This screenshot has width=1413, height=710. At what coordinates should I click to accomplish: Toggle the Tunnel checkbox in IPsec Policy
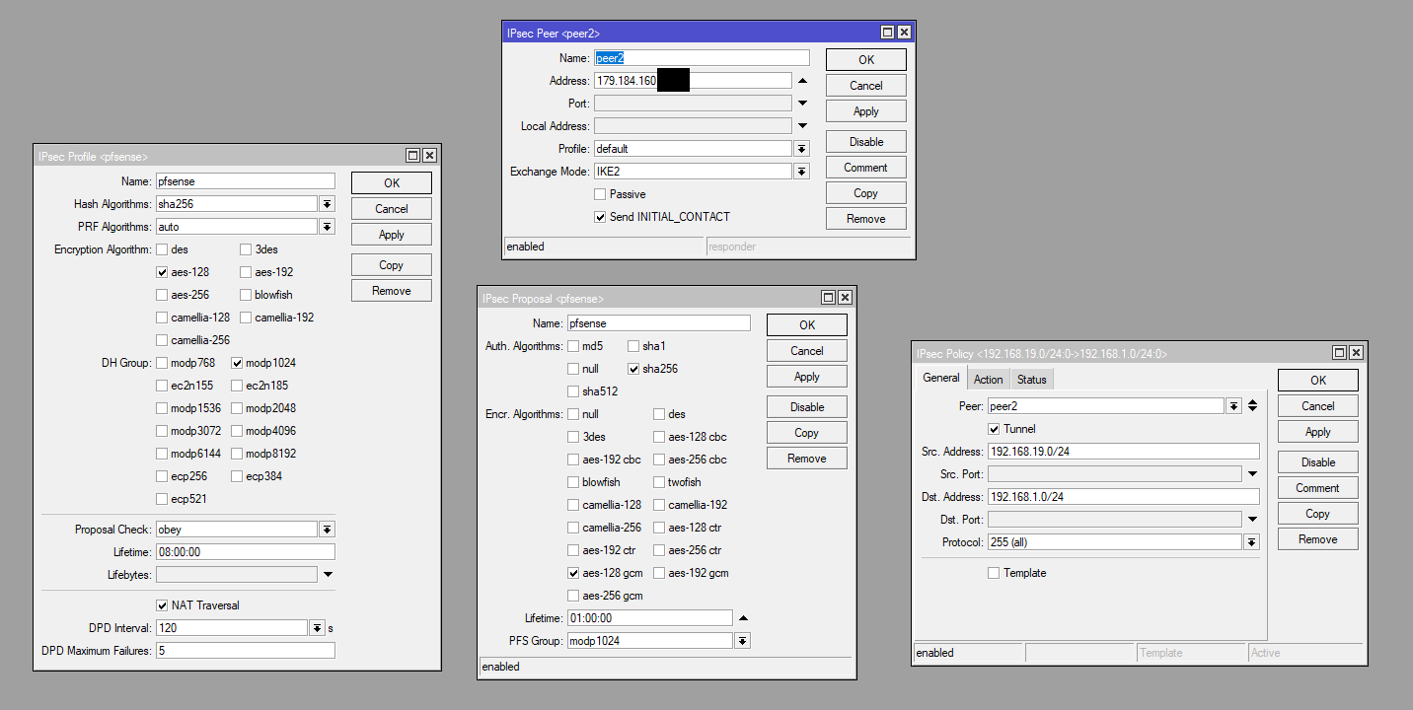pyautogui.click(x=995, y=429)
